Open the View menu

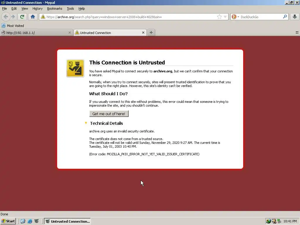25,8
